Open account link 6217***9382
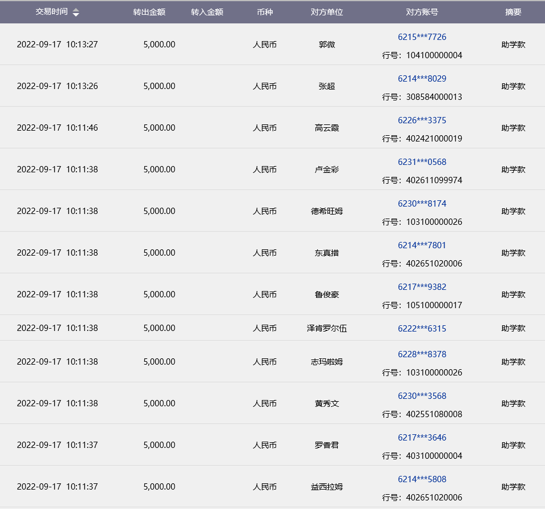The width and height of the screenshot is (545, 509). click(422, 287)
